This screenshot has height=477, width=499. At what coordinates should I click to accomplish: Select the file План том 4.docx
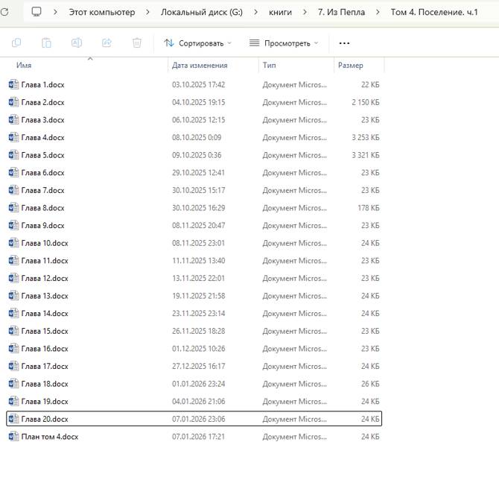(x=49, y=437)
